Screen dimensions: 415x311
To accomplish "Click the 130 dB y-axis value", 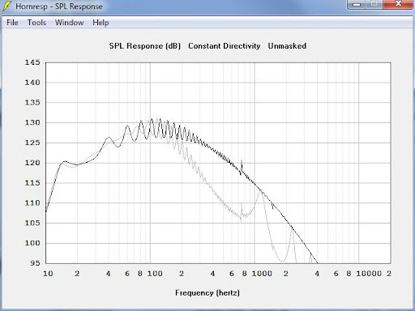I will pos(32,122).
